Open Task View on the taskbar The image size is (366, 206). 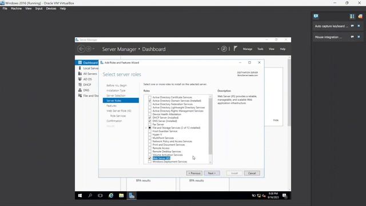click(x=101, y=196)
